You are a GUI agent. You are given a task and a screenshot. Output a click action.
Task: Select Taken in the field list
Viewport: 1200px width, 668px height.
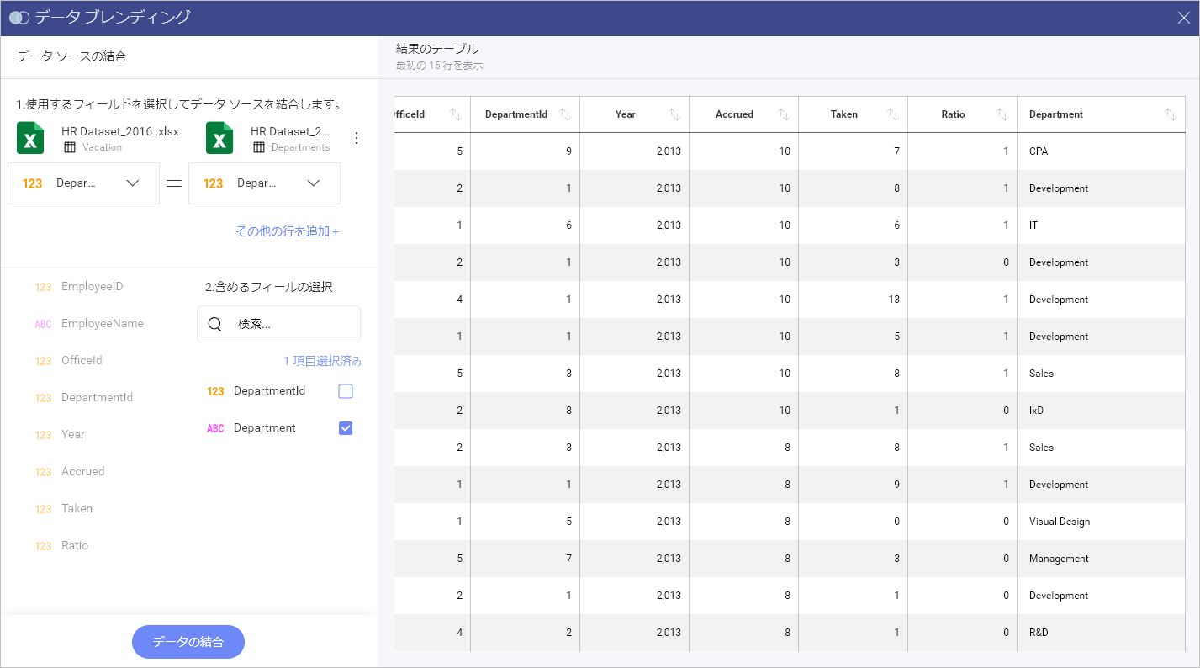point(77,509)
